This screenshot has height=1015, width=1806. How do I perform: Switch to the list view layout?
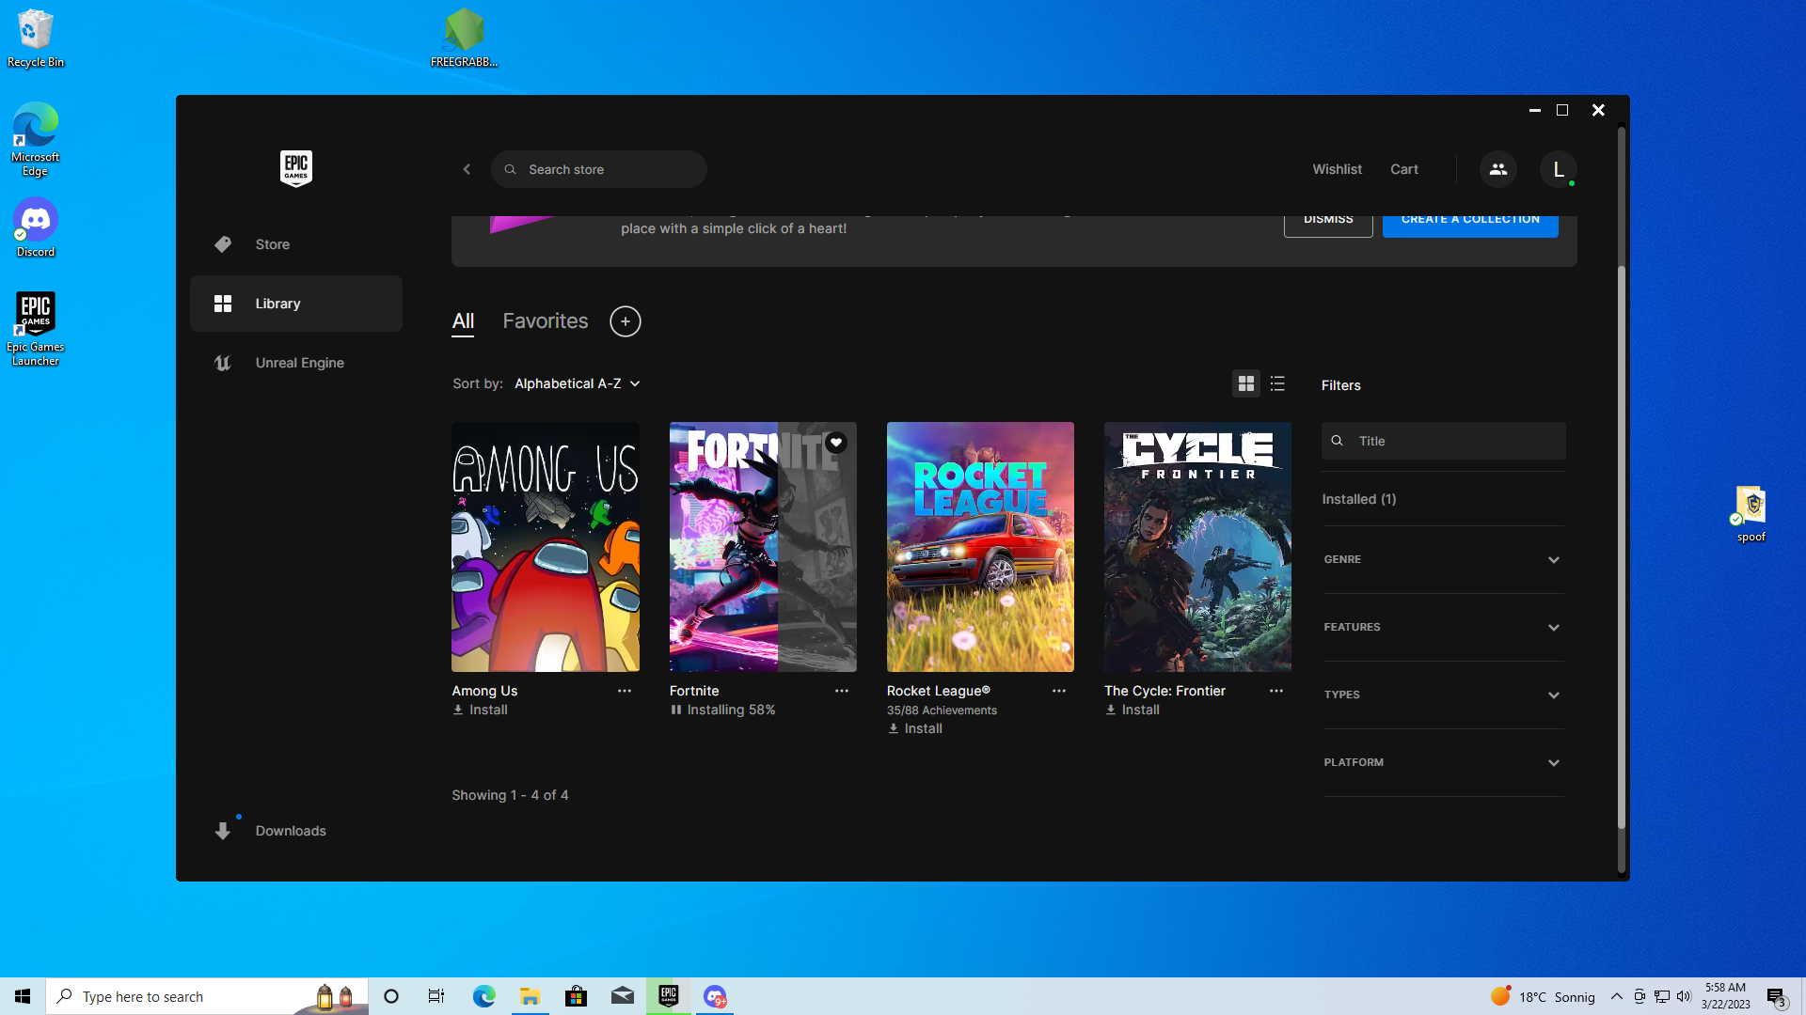pyautogui.click(x=1277, y=383)
